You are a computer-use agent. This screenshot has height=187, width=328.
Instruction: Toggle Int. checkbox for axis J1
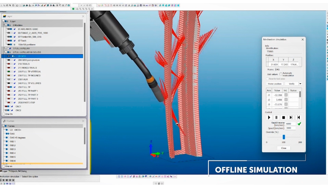286,95
